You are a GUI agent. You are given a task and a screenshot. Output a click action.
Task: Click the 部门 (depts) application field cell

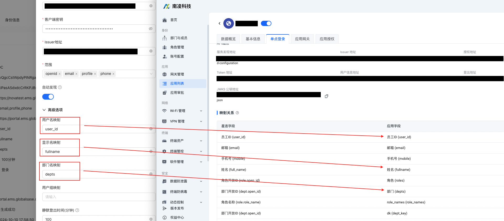(x=396, y=192)
